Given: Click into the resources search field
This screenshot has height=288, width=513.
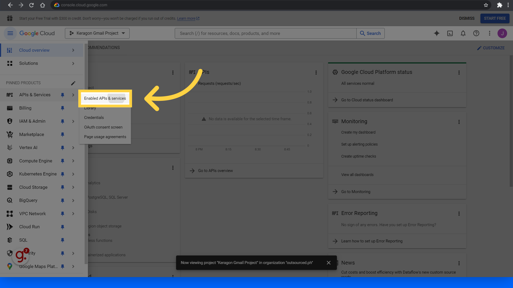Looking at the screenshot, I should [266, 33].
